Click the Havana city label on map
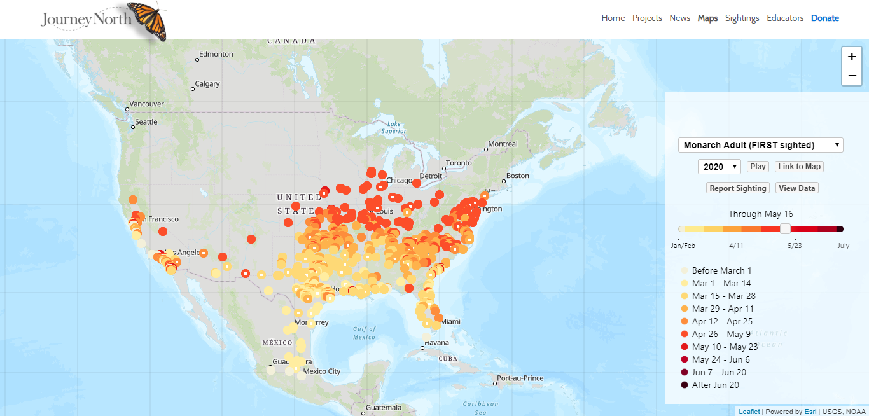The height and width of the screenshot is (416, 869). tap(438, 343)
